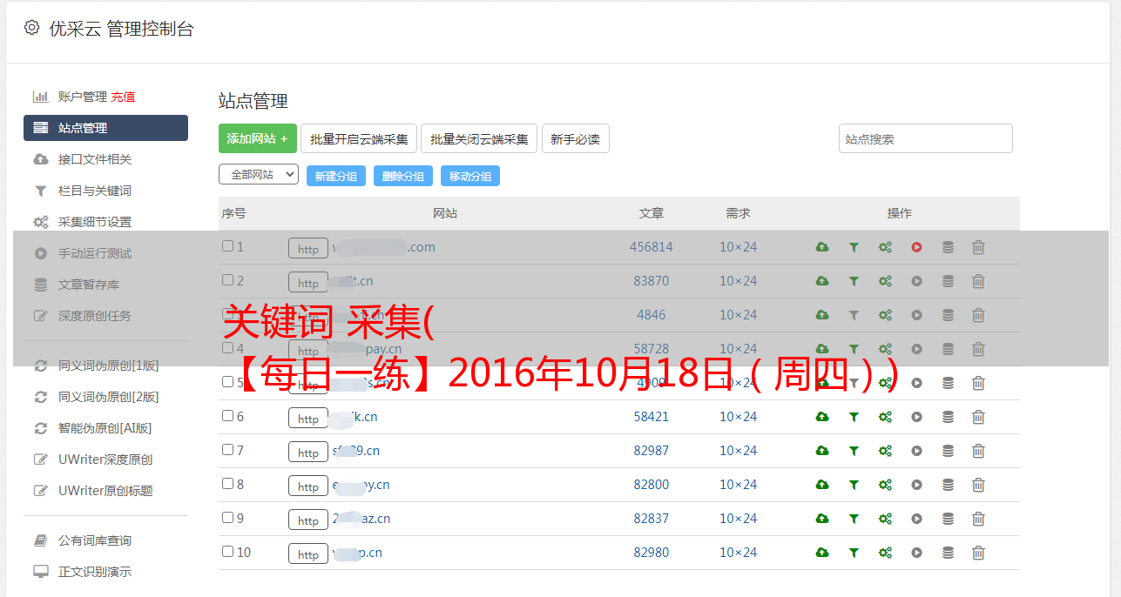Click the trash icon in row 2

[978, 281]
